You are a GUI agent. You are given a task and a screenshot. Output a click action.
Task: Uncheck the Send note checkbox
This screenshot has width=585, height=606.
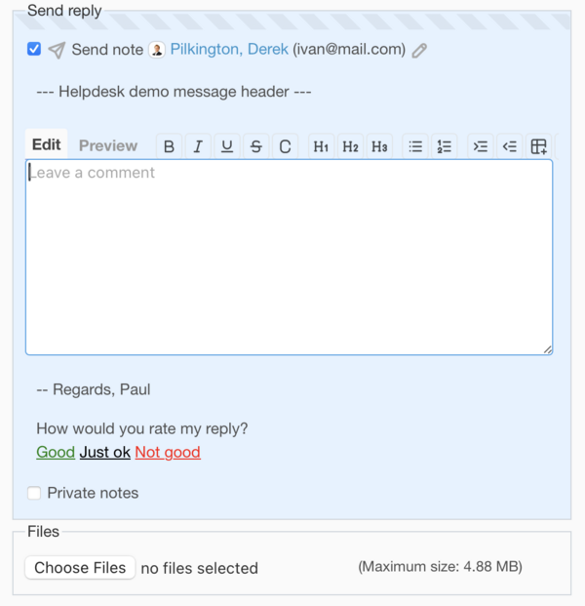click(34, 49)
